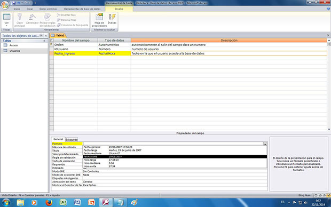Click the Fecha_Ingreso field name cell
This screenshot has height=207, width=331.
[76, 53]
